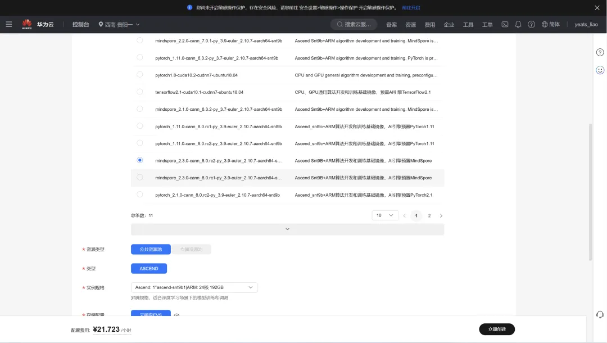Open the hamburger navigation menu

tap(8, 24)
